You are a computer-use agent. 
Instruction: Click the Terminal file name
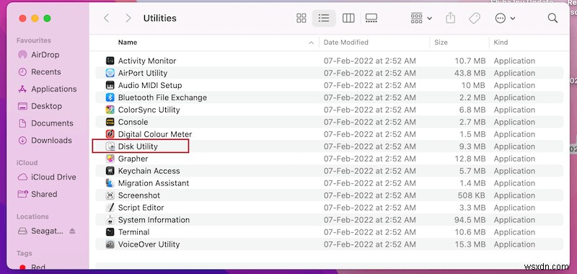(133, 232)
